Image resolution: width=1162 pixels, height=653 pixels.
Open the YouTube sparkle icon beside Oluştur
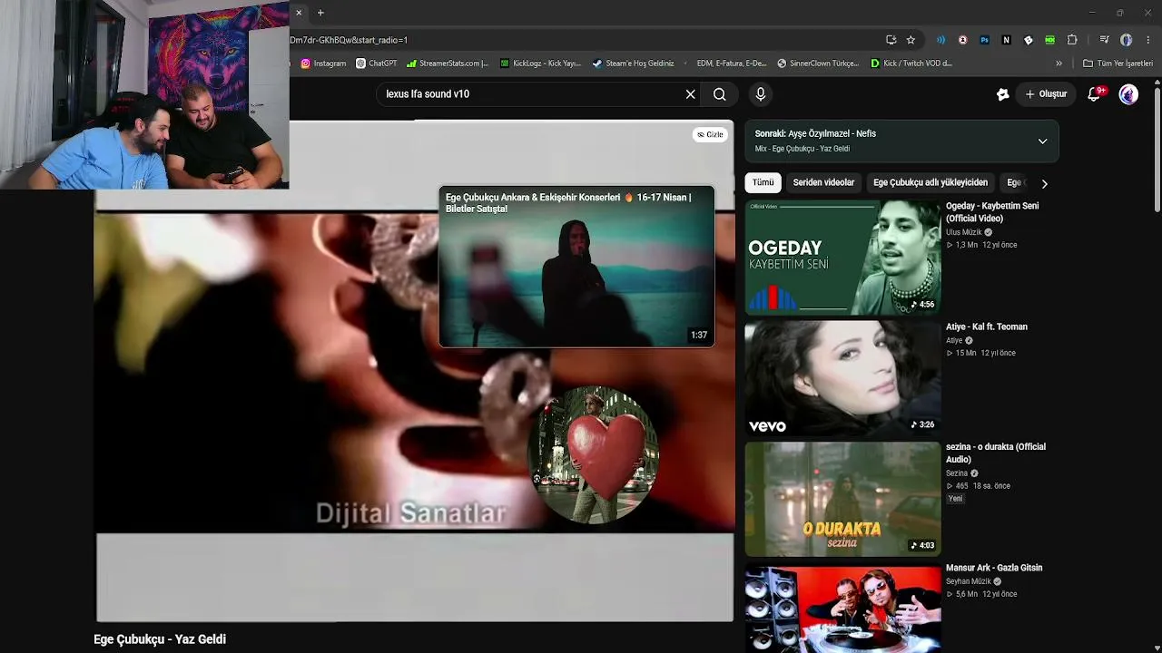[1002, 94]
